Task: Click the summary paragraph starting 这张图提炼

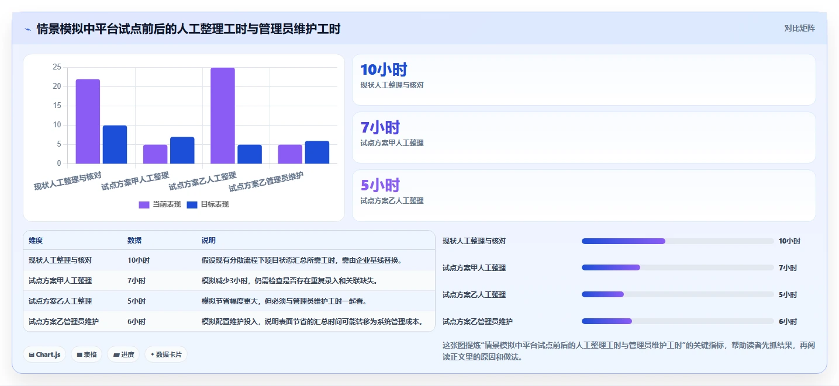Action: (629, 351)
